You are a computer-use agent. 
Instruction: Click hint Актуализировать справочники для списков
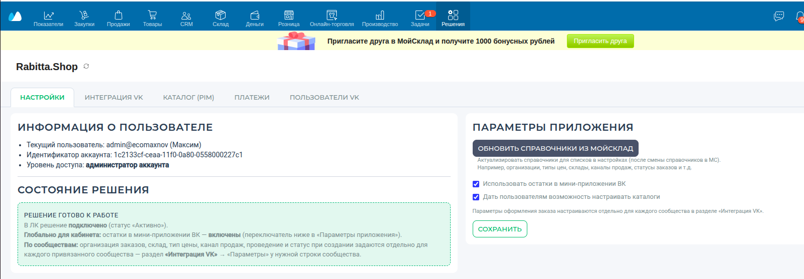pos(599,160)
